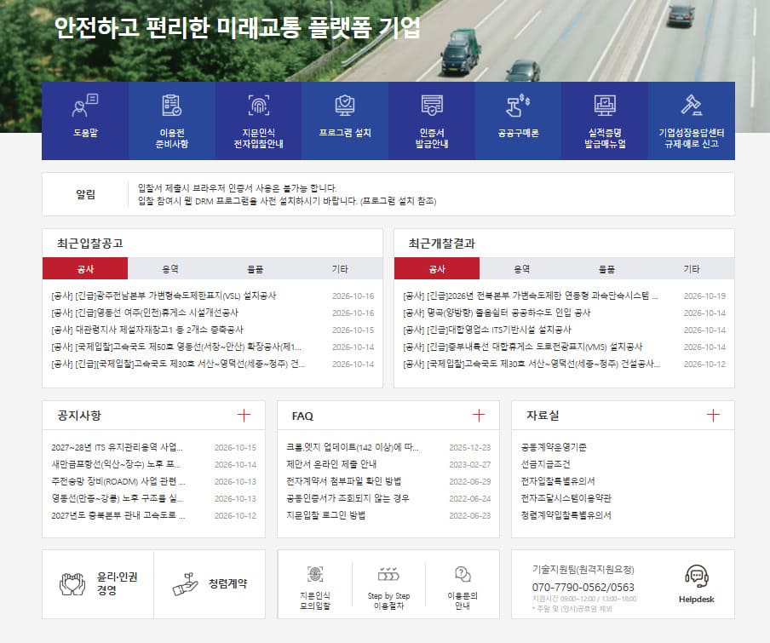
Task: Expand 공지사항 with its plus icon
Action: 244,416
